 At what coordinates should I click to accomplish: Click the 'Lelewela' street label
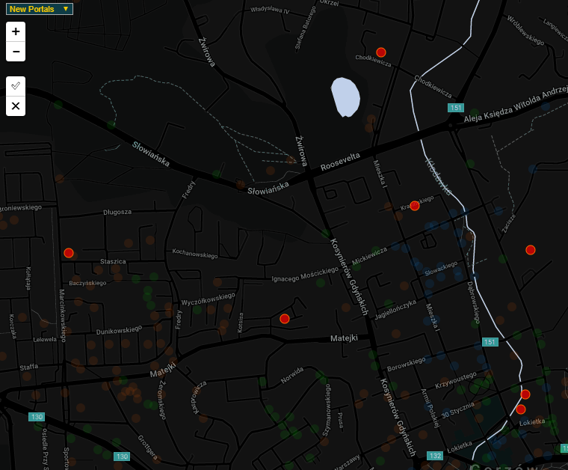pyautogui.click(x=45, y=340)
